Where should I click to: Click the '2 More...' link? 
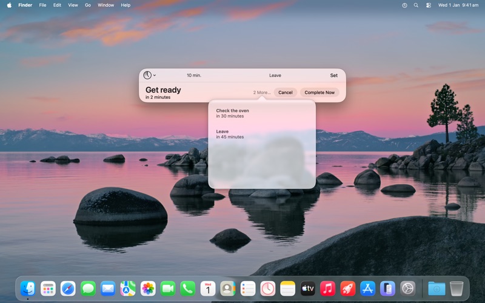[262, 93]
